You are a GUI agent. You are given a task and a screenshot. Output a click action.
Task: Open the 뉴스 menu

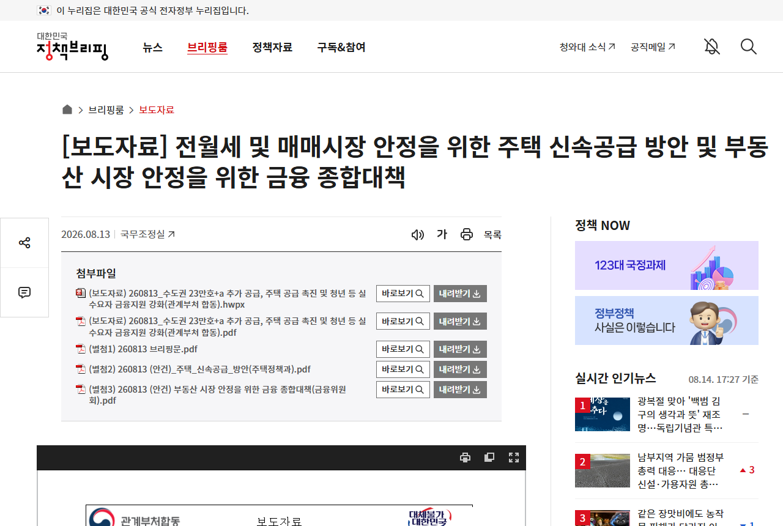click(x=153, y=47)
